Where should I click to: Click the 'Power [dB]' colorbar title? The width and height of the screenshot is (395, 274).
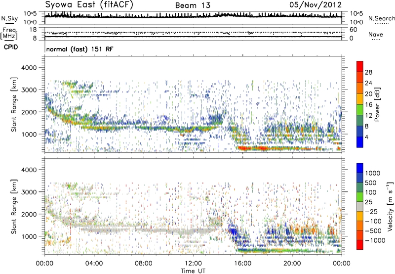(377, 104)
